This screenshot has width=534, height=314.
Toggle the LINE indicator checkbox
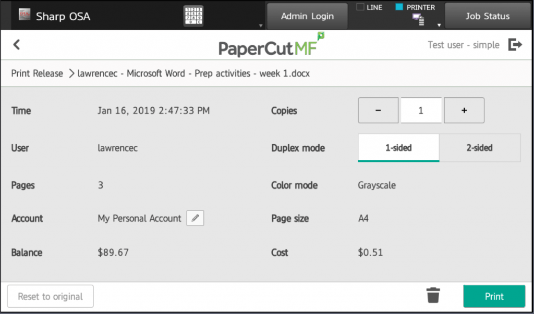coord(360,7)
